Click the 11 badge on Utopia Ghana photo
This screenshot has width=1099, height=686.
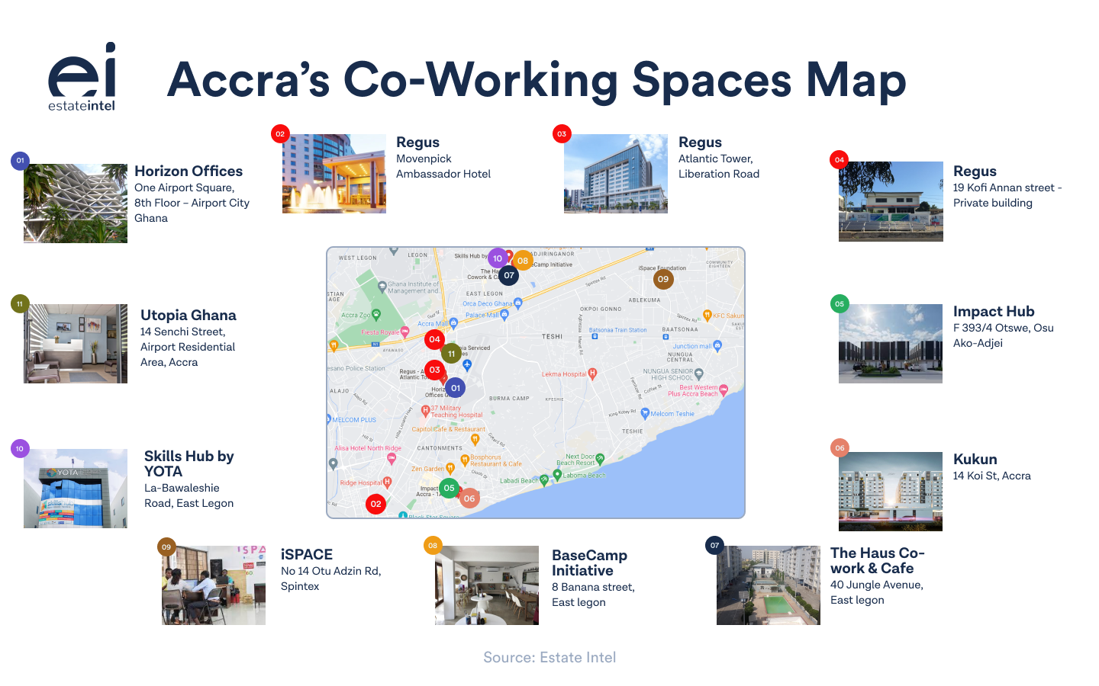click(x=20, y=304)
